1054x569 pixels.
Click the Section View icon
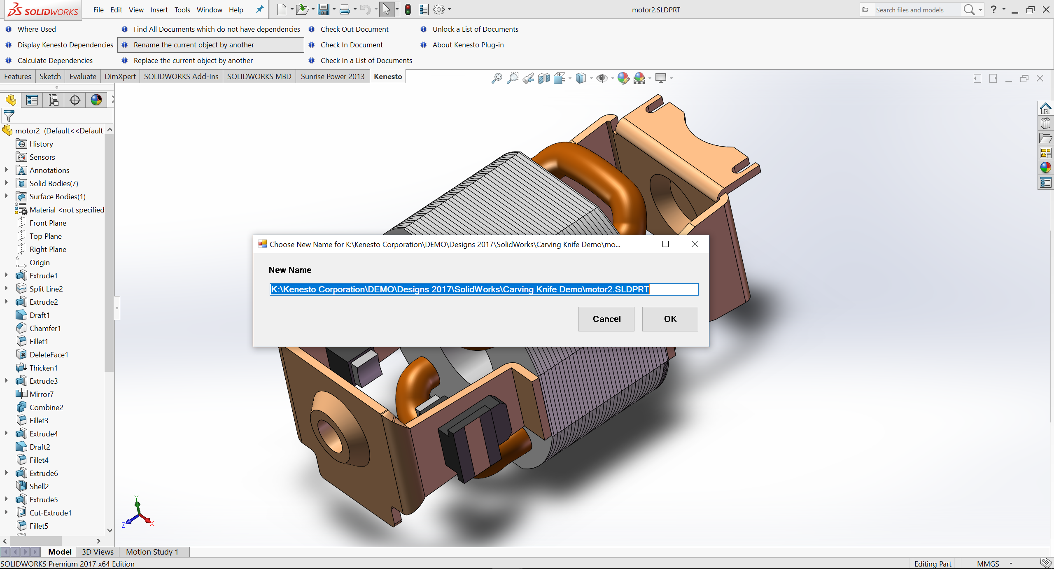tap(544, 78)
